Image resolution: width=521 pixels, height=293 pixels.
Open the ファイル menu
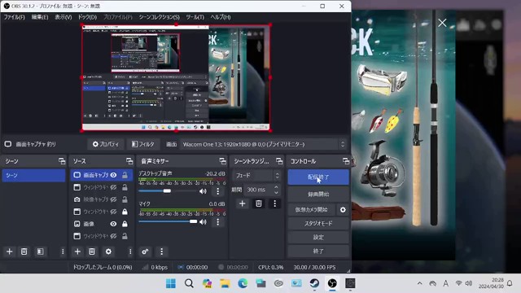coord(15,17)
